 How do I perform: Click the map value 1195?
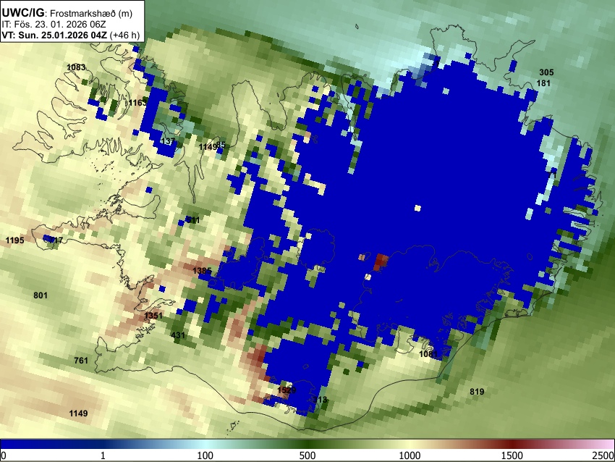tap(15, 240)
